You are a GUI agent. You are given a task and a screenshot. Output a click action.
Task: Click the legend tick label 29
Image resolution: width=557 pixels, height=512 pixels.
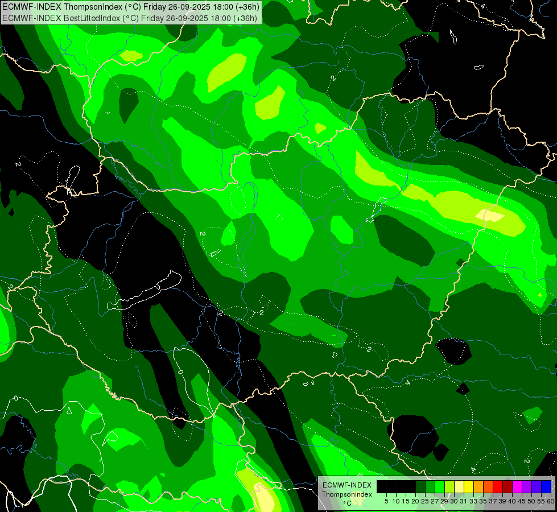point(445,501)
